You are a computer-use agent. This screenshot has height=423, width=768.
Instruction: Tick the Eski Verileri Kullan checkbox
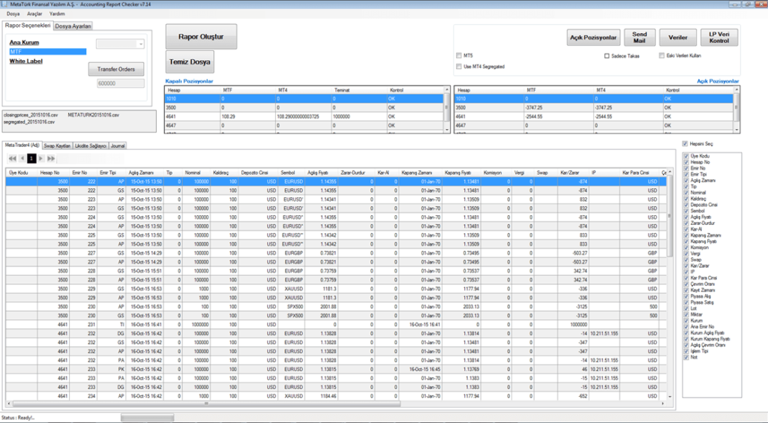click(661, 55)
